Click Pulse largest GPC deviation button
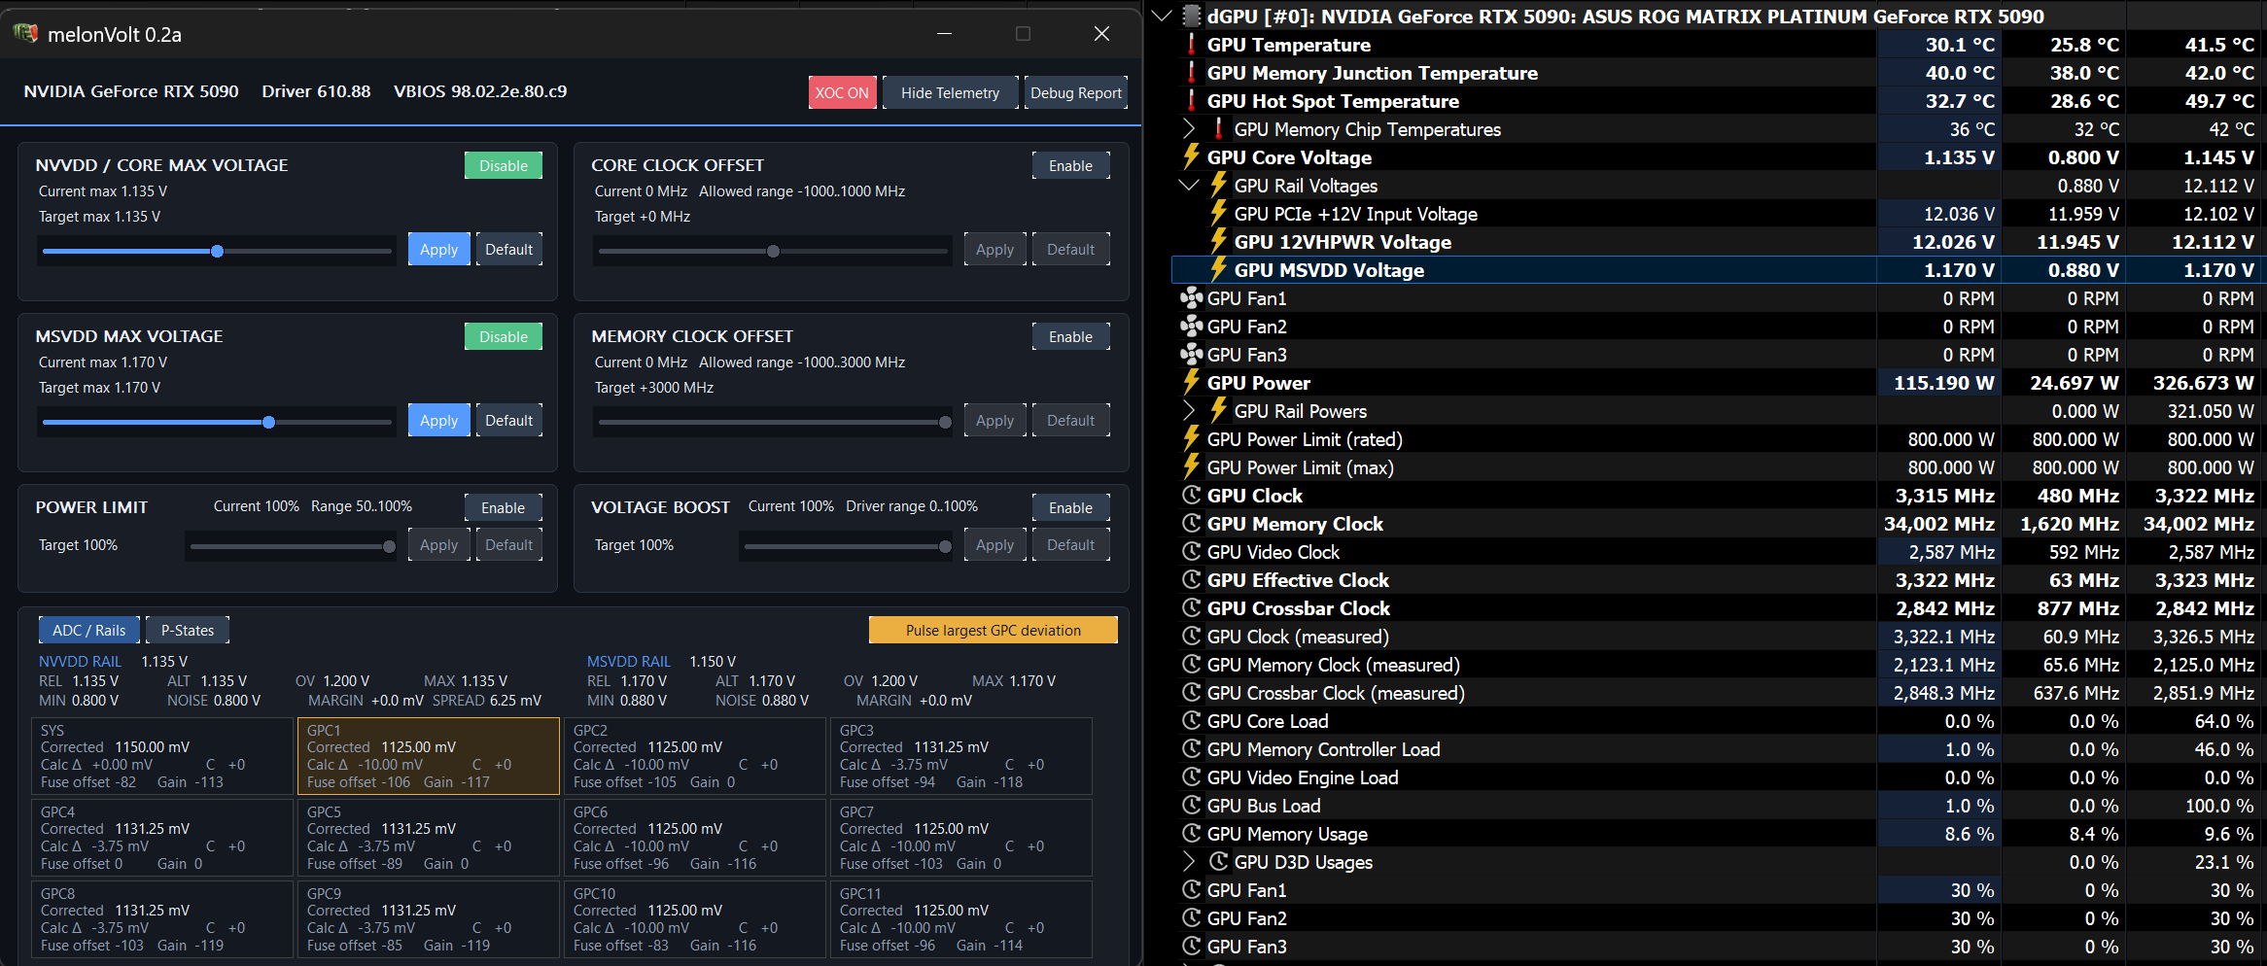2267x966 pixels. pos(993,631)
